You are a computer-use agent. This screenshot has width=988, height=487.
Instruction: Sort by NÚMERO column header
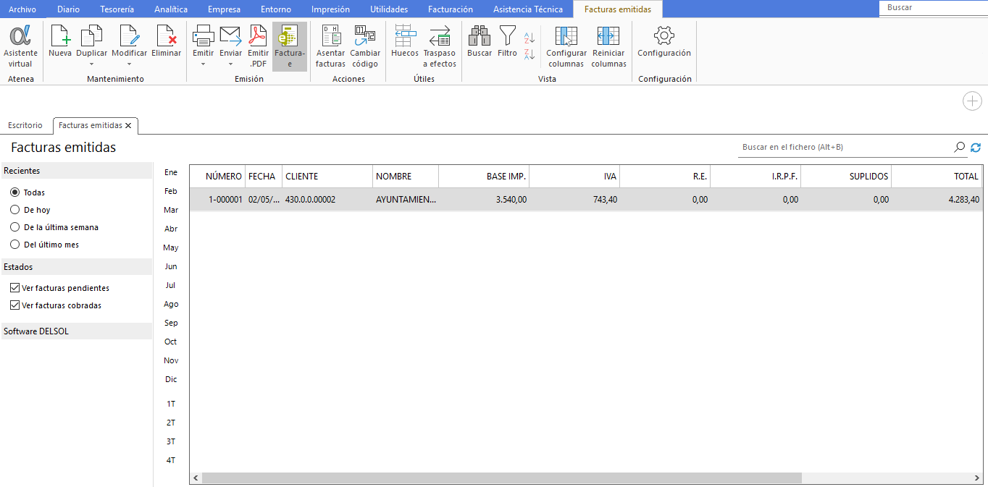click(217, 177)
